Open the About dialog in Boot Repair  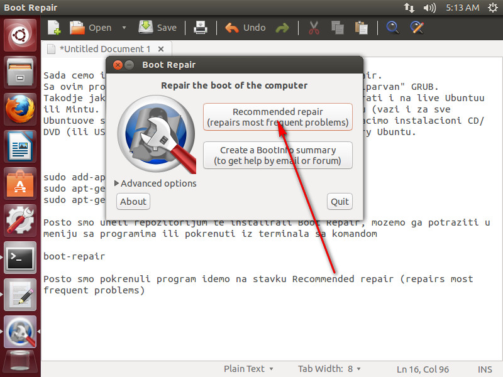pos(133,202)
